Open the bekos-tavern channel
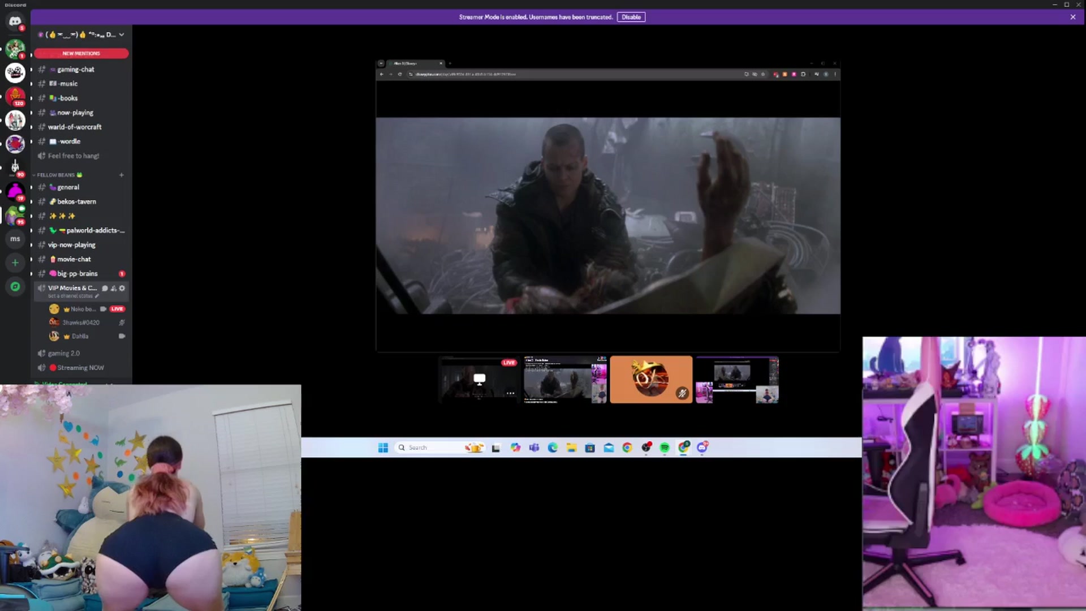 coord(81,201)
